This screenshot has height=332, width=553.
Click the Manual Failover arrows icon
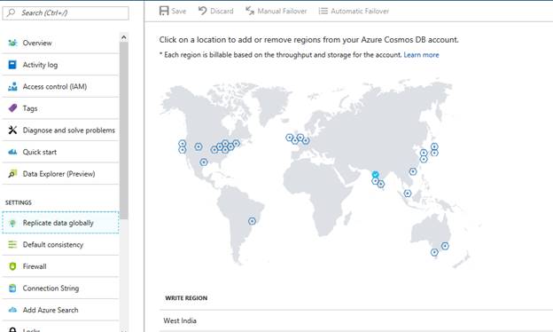tap(250, 11)
